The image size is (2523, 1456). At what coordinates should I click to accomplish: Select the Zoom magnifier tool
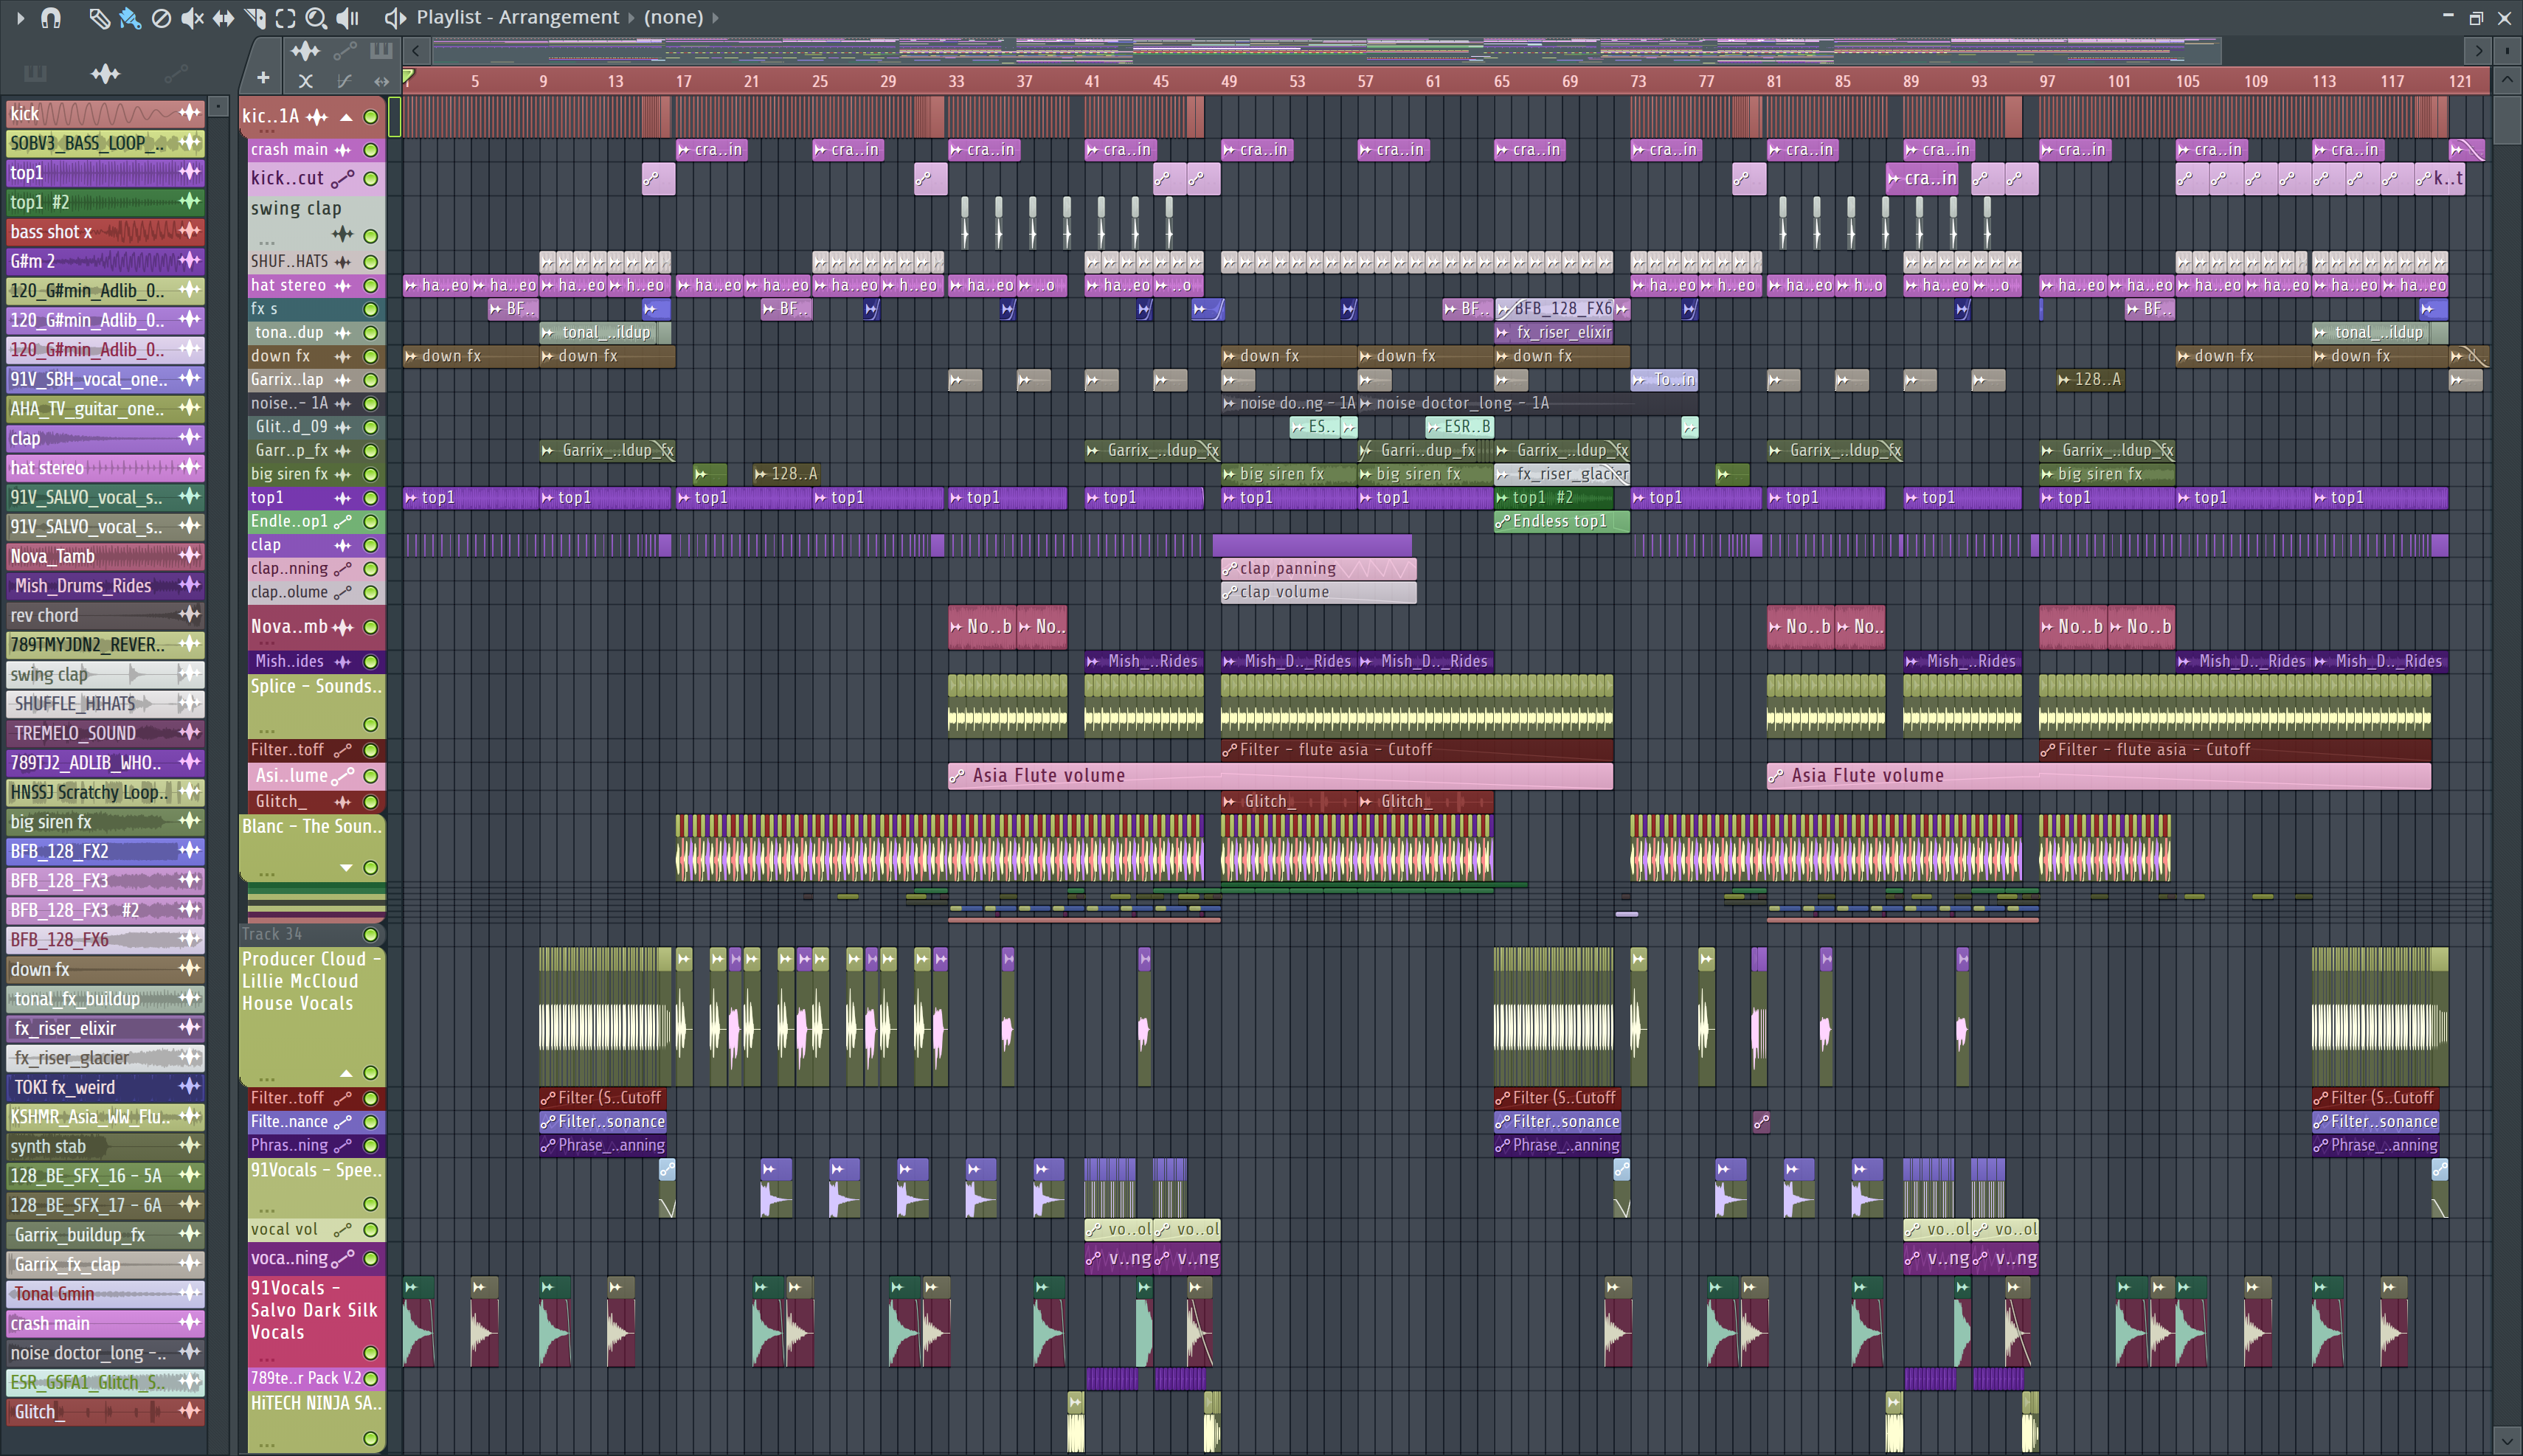tap(316, 17)
